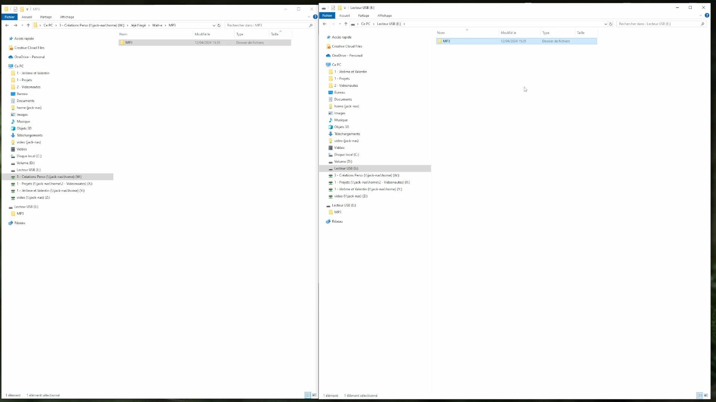Image resolution: width=716 pixels, height=402 pixels.
Task: Select video (\\jack-nas) (Z:) in right pane
Action: coord(351,196)
